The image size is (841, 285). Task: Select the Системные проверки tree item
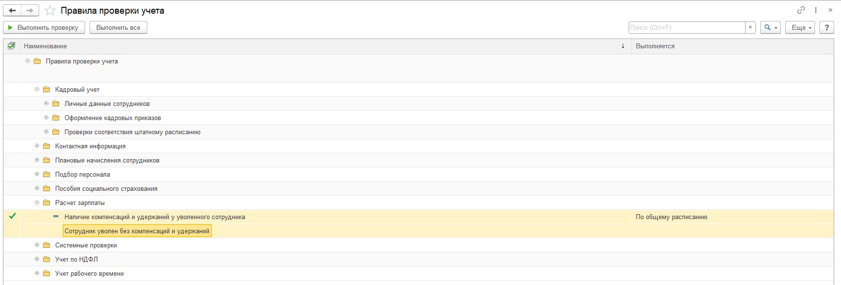[86, 245]
